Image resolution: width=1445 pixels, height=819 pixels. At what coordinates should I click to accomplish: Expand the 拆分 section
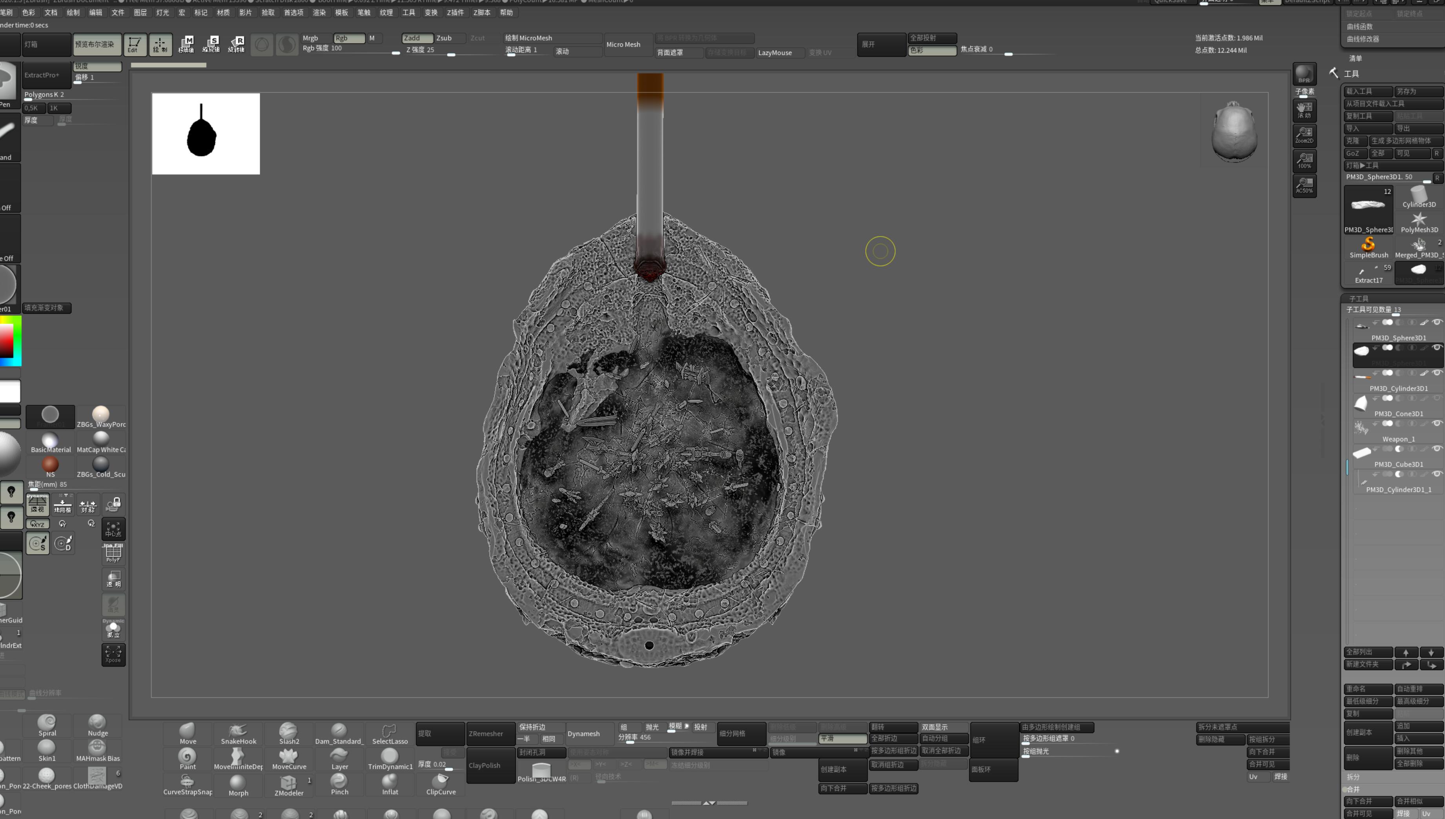(x=1353, y=776)
